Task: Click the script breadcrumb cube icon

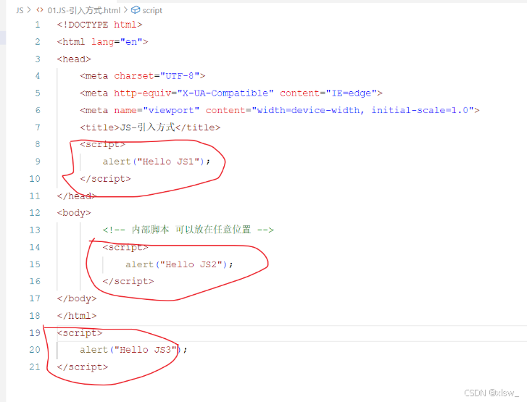Action: [x=136, y=10]
